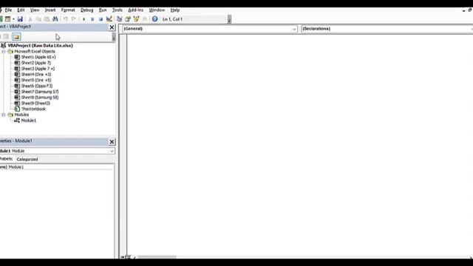The width and height of the screenshot is (473, 266).
Task: Open the Standard toolbar options handle
Action: coord(229,19)
